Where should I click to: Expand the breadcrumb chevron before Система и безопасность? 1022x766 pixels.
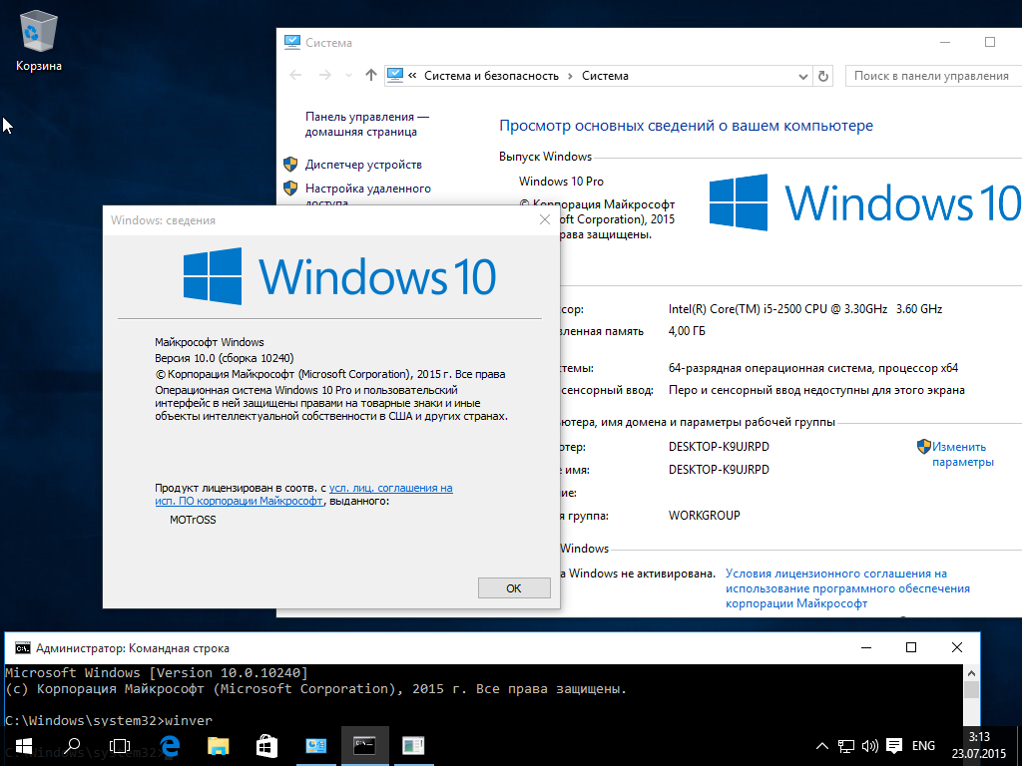pyautogui.click(x=412, y=76)
